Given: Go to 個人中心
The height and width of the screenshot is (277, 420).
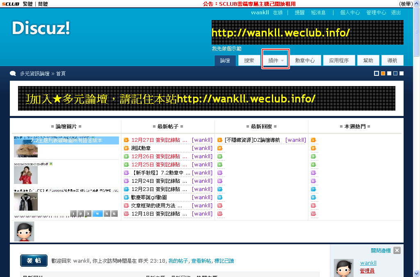Looking at the screenshot, I should 350,13.
